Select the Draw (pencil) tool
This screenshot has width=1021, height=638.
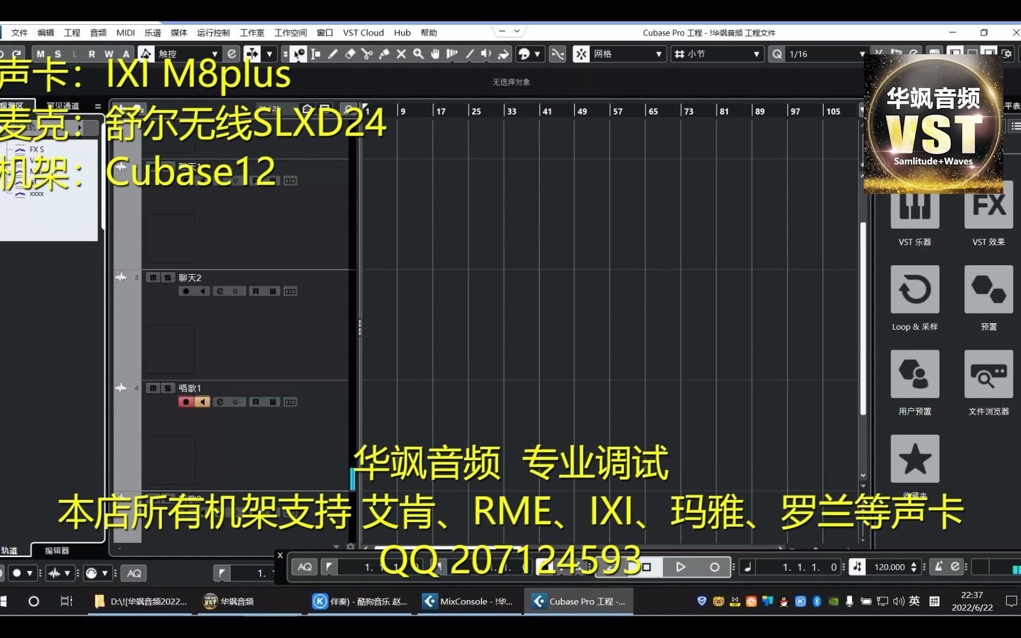333,54
